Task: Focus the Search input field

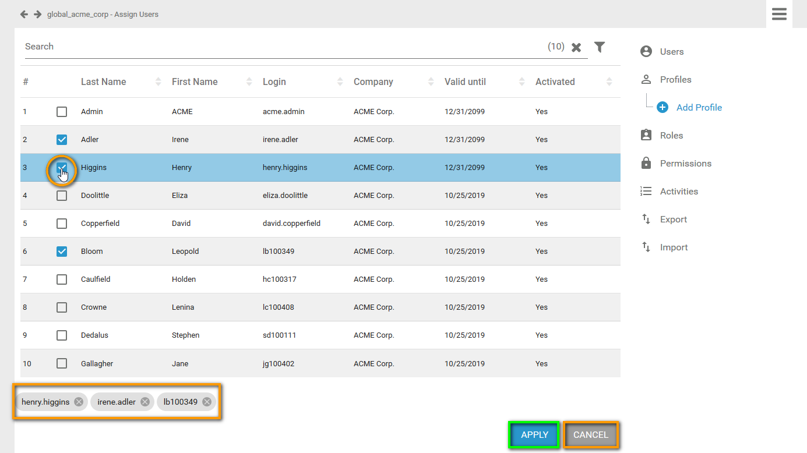Action: point(280,47)
